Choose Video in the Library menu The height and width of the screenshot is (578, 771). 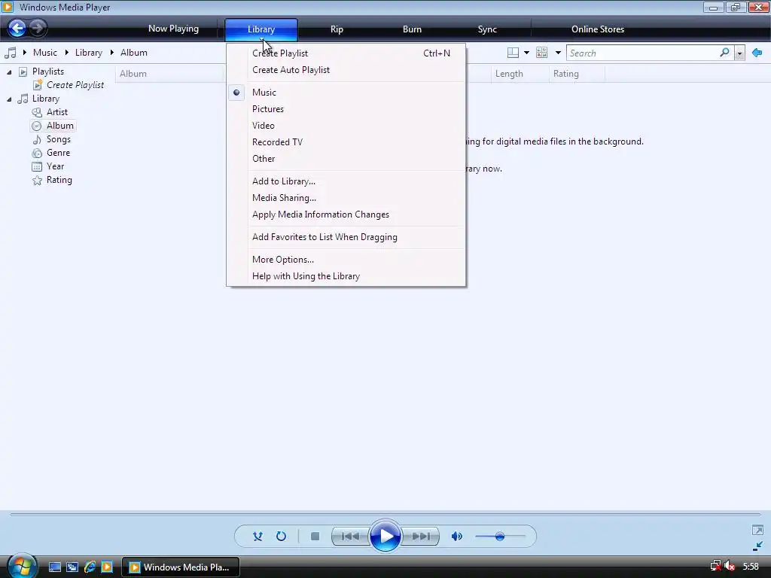(x=346, y=126)
